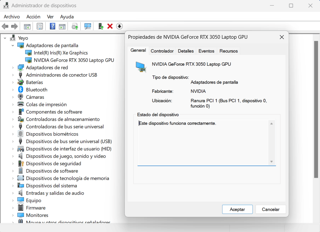Select Dispositivos de tecnología de memoria row
Viewport: 320px width, 232px height.
coord(67,178)
